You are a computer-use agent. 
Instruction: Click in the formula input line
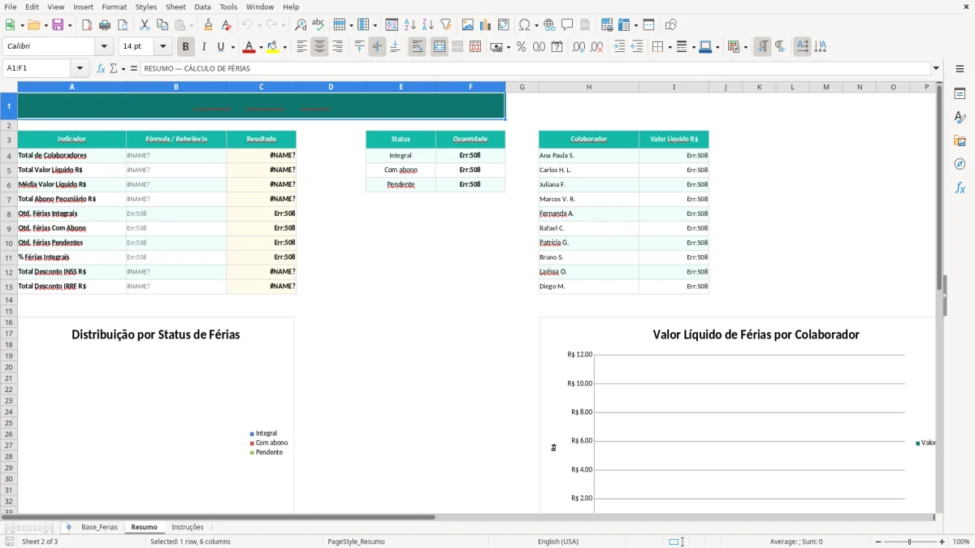point(535,68)
